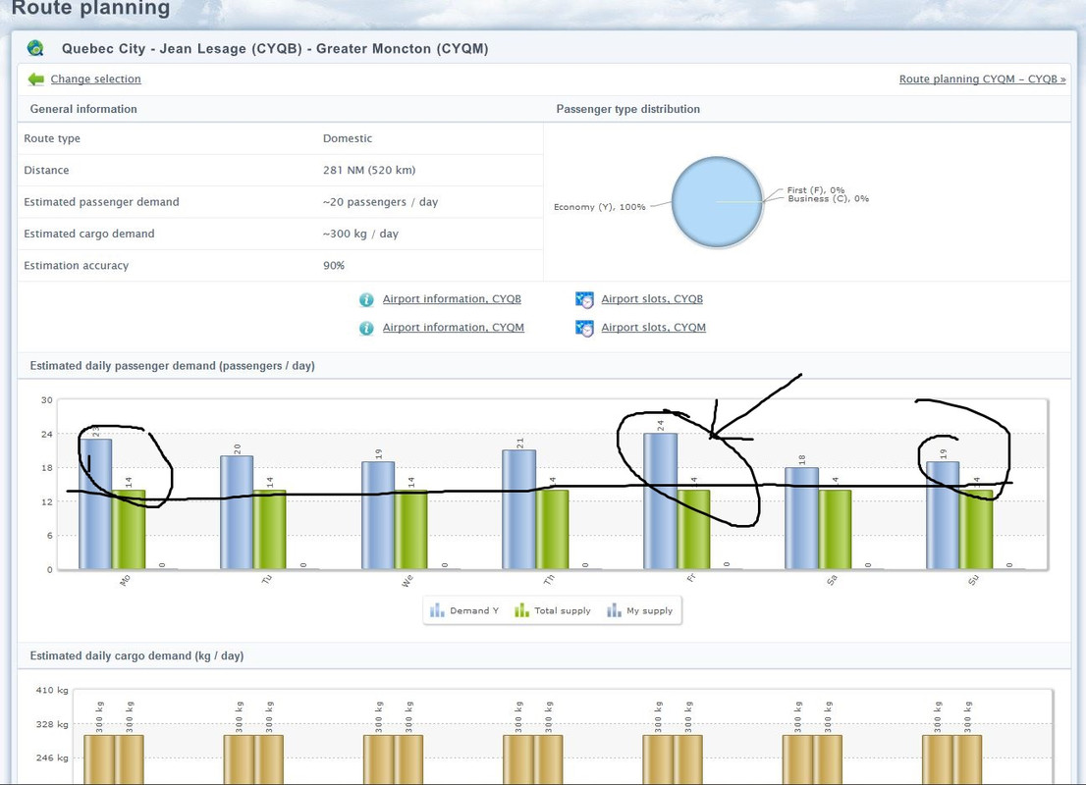Click the Thursday green total supply bar
This screenshot has height=785, width=1086.
pos(552,530)
